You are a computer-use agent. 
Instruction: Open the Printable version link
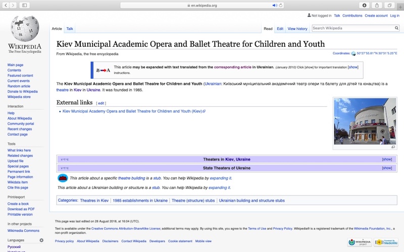click(20, 215)
